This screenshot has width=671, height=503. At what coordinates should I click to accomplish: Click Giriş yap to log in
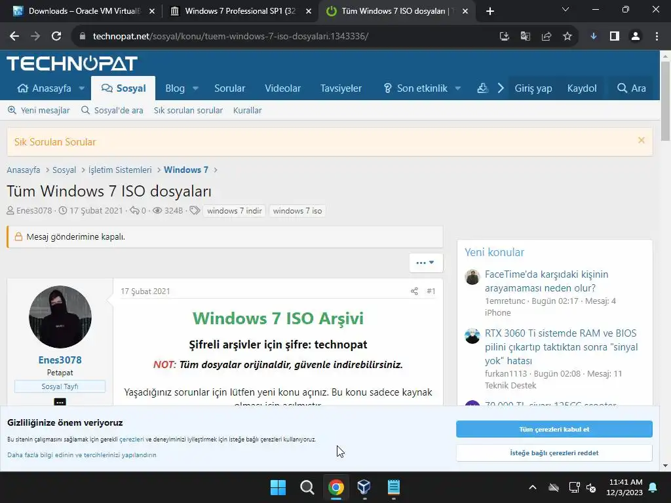[x=533, y=88]
